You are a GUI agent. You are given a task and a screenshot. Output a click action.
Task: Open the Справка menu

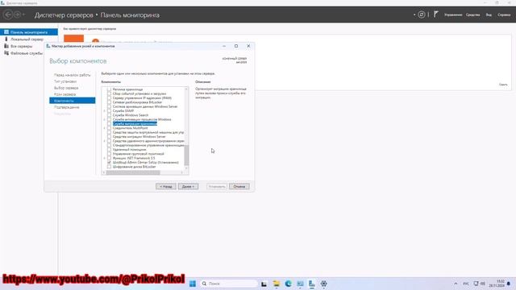pyautogui.click(x=504, y=14)
